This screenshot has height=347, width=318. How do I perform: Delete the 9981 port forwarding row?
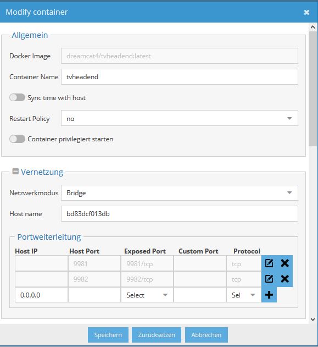coord(285,263)
